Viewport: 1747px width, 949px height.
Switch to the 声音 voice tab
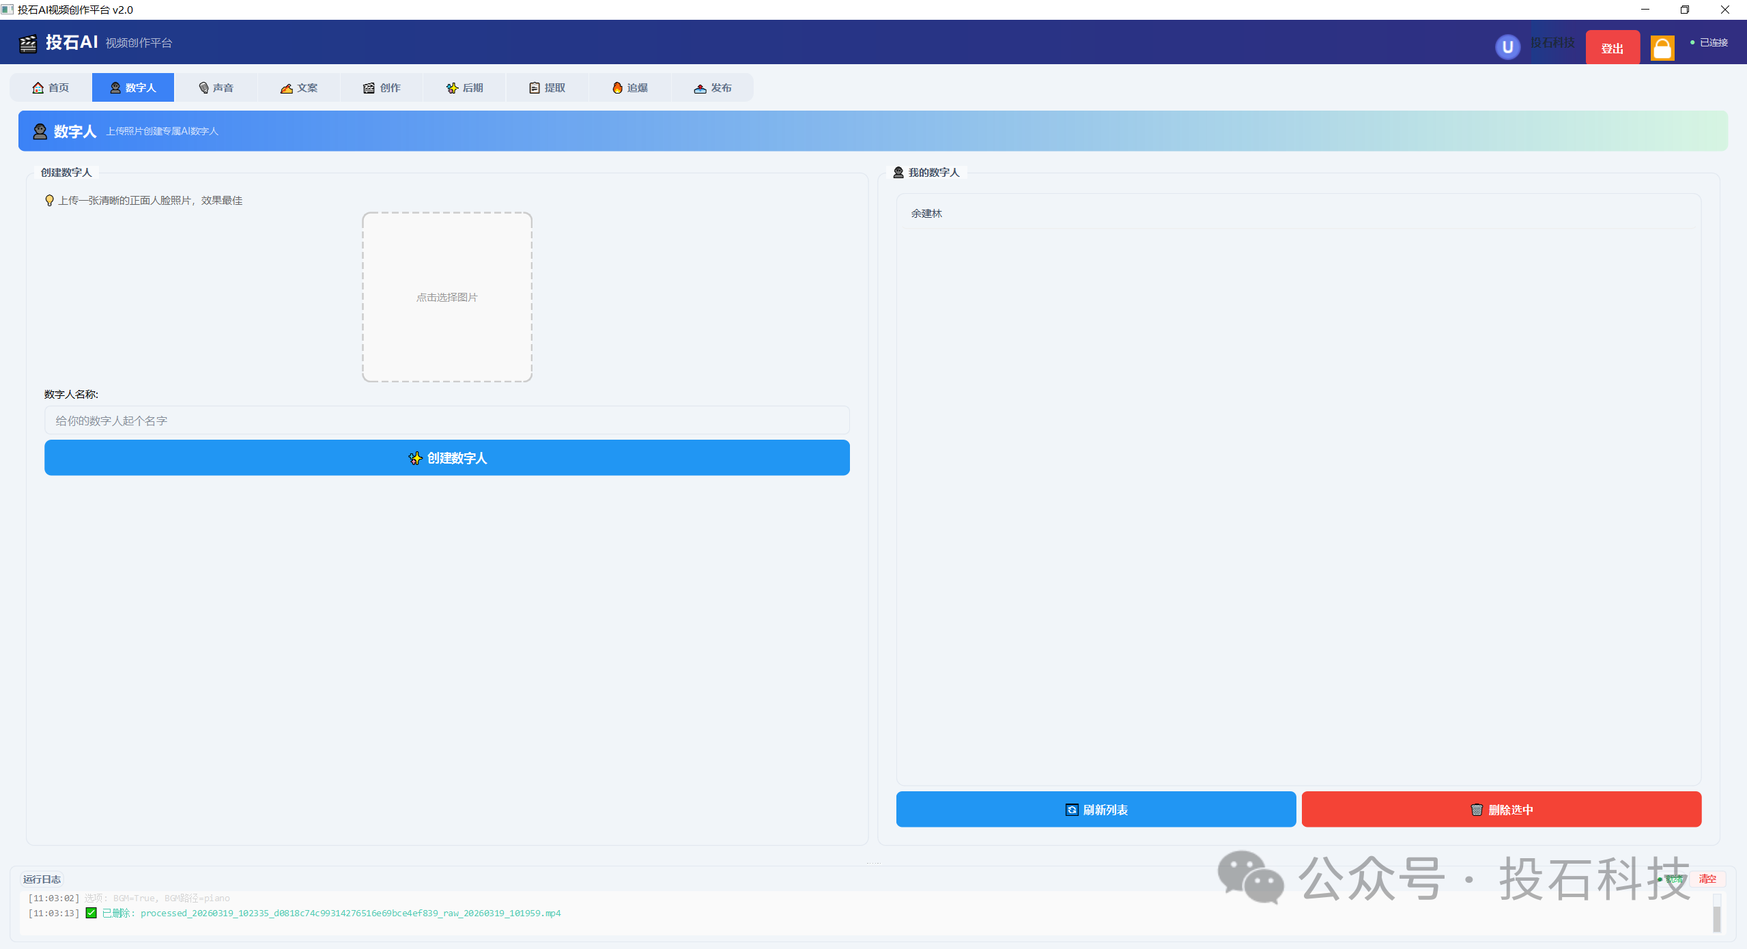(x=216, y=87)
